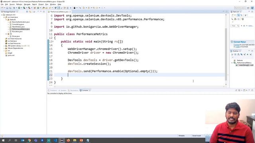Select the PerformanceMetrics.java editor tab

tap(59, 12)
